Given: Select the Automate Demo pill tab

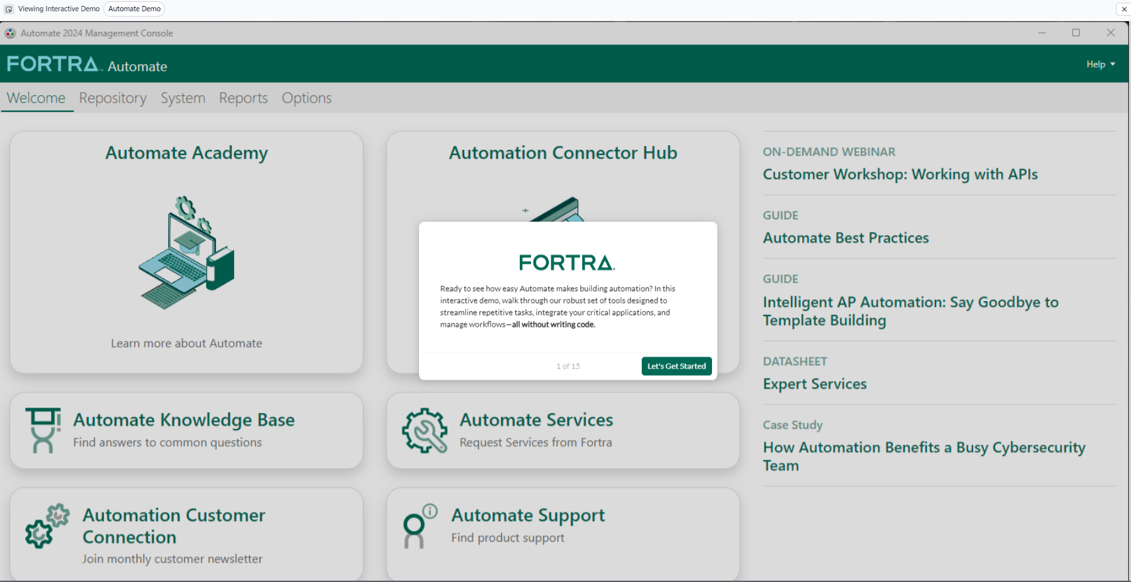Looking at the screenshot, I should (135, 9).
